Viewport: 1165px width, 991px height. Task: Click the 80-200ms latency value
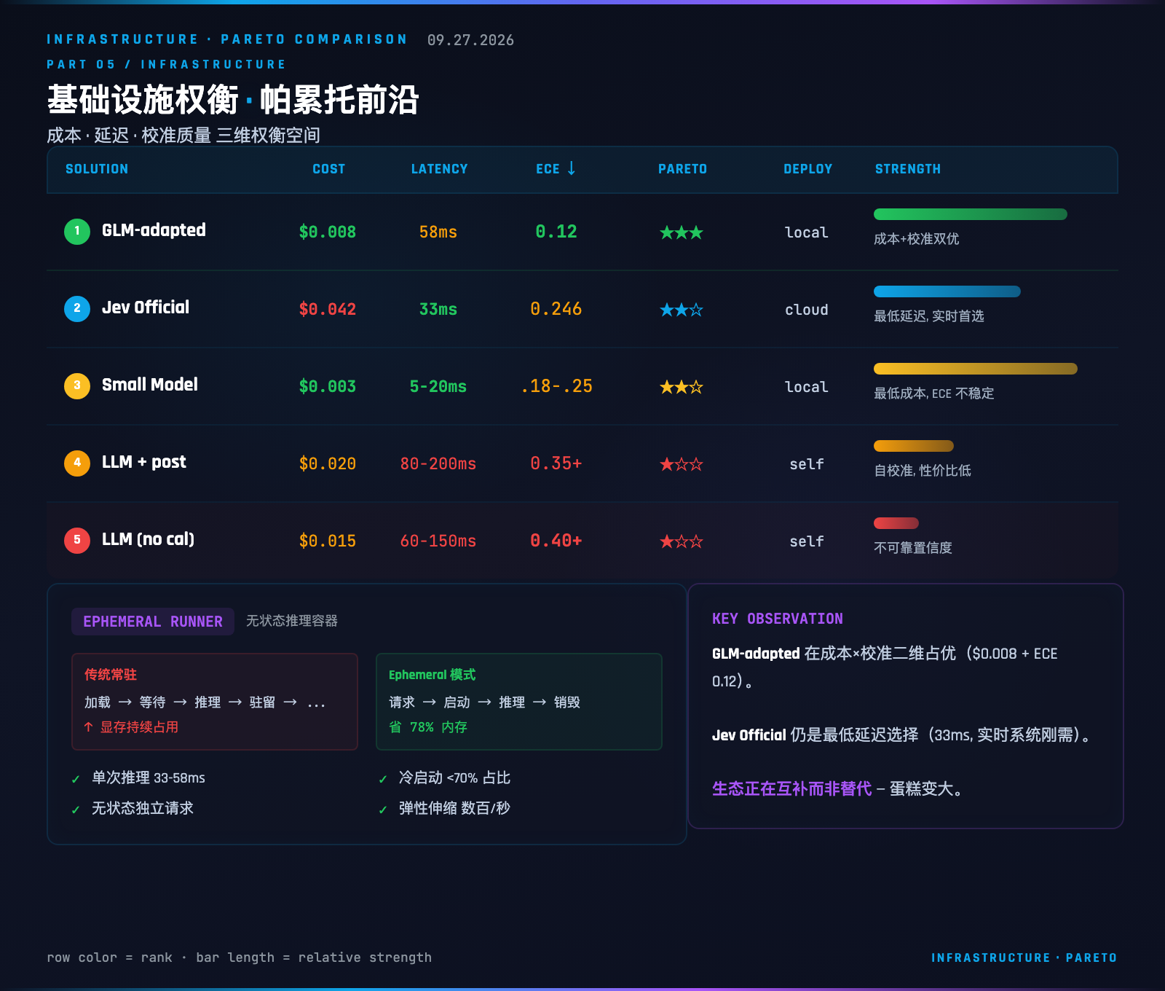tap(438, 464)
